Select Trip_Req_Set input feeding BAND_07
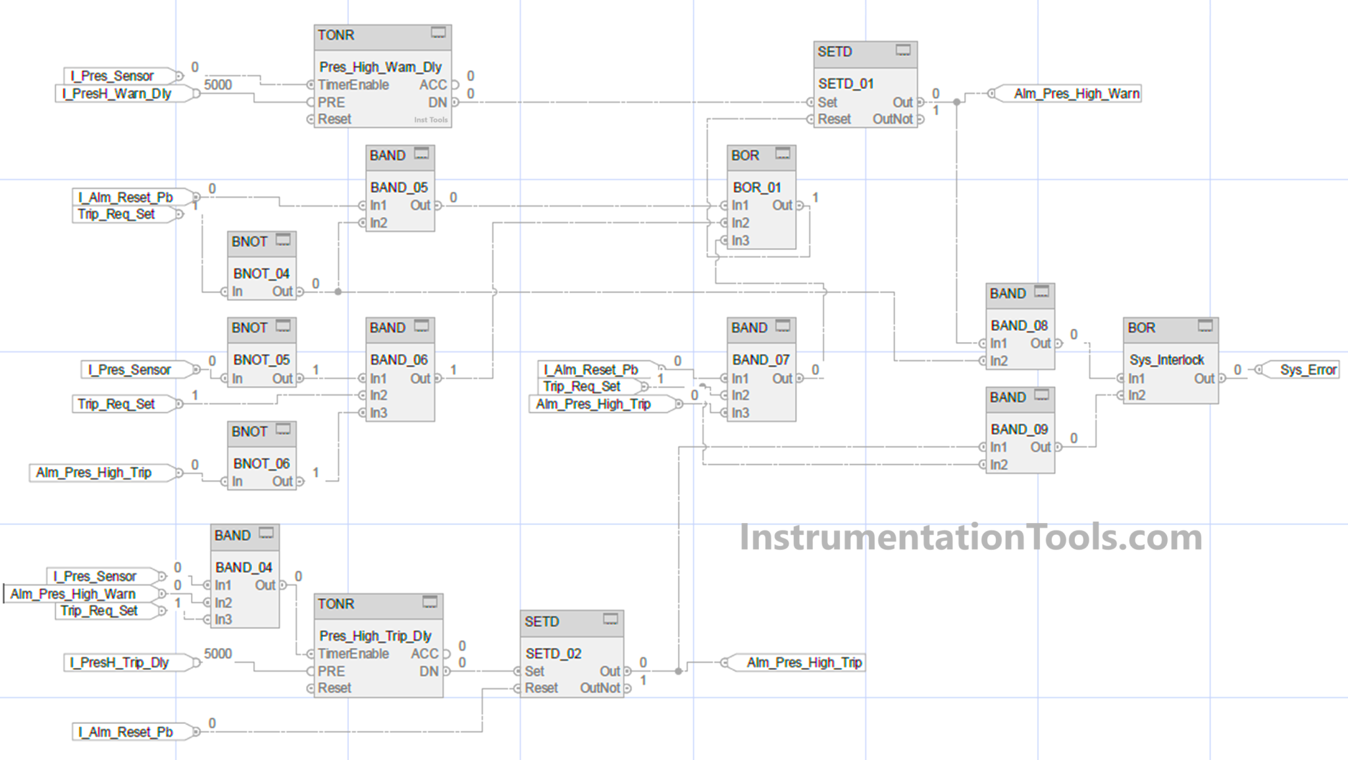 (x=593, y=386)
